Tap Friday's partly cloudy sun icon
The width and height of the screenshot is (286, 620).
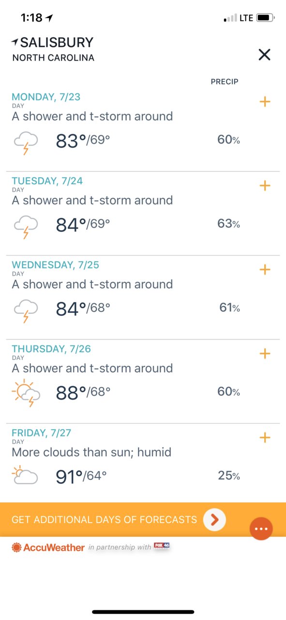pyautogui.click(x=25, y=475)
